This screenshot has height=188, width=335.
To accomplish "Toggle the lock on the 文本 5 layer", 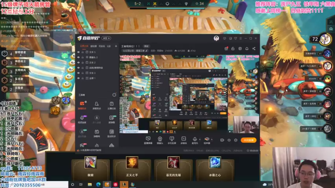I will (82, 52).
